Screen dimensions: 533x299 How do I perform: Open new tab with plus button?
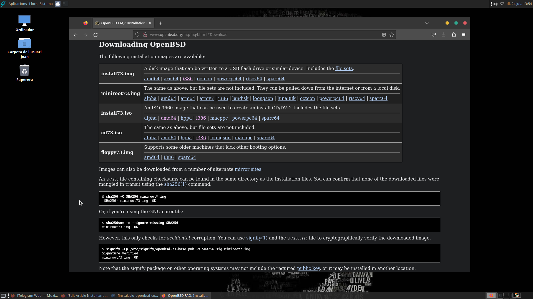coord(160,23)
